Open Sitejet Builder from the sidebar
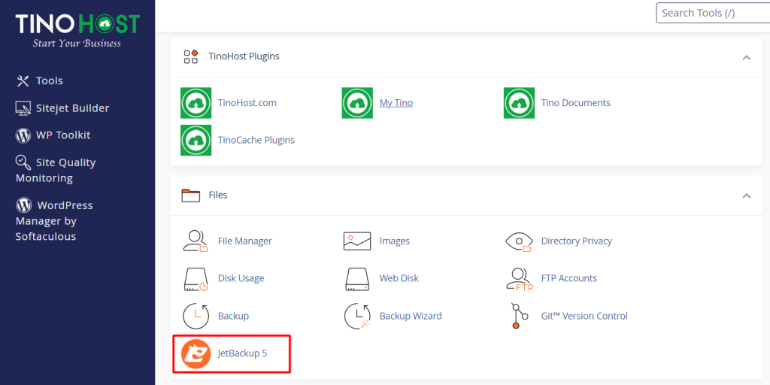Image resolution: width=770 pixels, height=385 pixels. [x=72, y=108]
